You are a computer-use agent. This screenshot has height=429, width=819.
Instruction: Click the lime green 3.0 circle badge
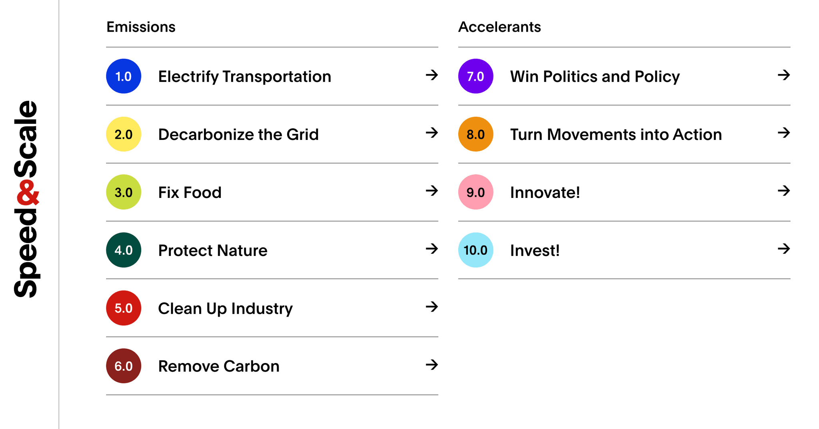[124, 192]
